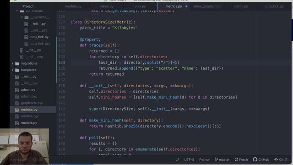Switch to the views.py tab
The height and width of the screenshot is (165, 293).
[107, 6]
